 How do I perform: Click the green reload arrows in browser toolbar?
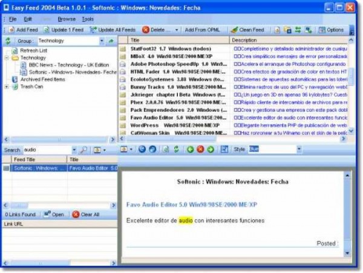[x=177, y=150]
